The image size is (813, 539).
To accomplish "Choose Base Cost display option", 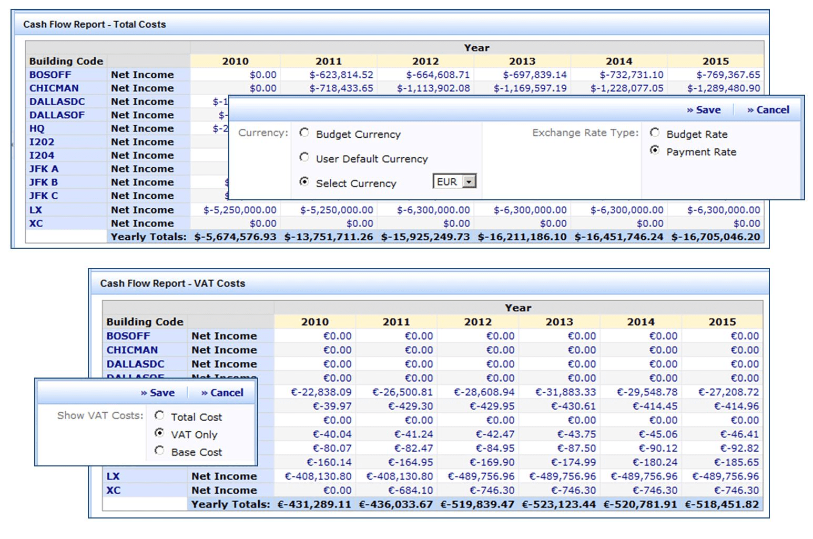I will click(x=160, y=452).
